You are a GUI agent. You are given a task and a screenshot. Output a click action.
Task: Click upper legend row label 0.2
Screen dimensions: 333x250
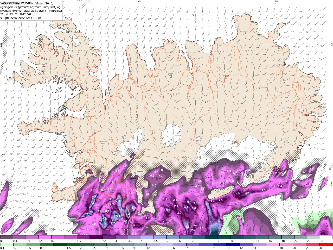(2, 241)
